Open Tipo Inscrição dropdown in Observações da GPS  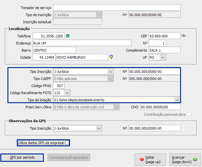(x=99, y=128)
